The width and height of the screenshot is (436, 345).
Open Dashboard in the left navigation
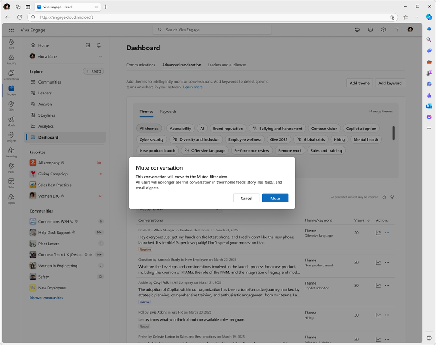point(65,137)
